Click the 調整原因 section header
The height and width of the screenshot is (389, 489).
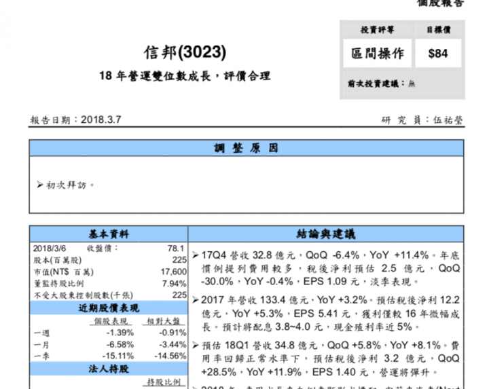tap(247, 148)
